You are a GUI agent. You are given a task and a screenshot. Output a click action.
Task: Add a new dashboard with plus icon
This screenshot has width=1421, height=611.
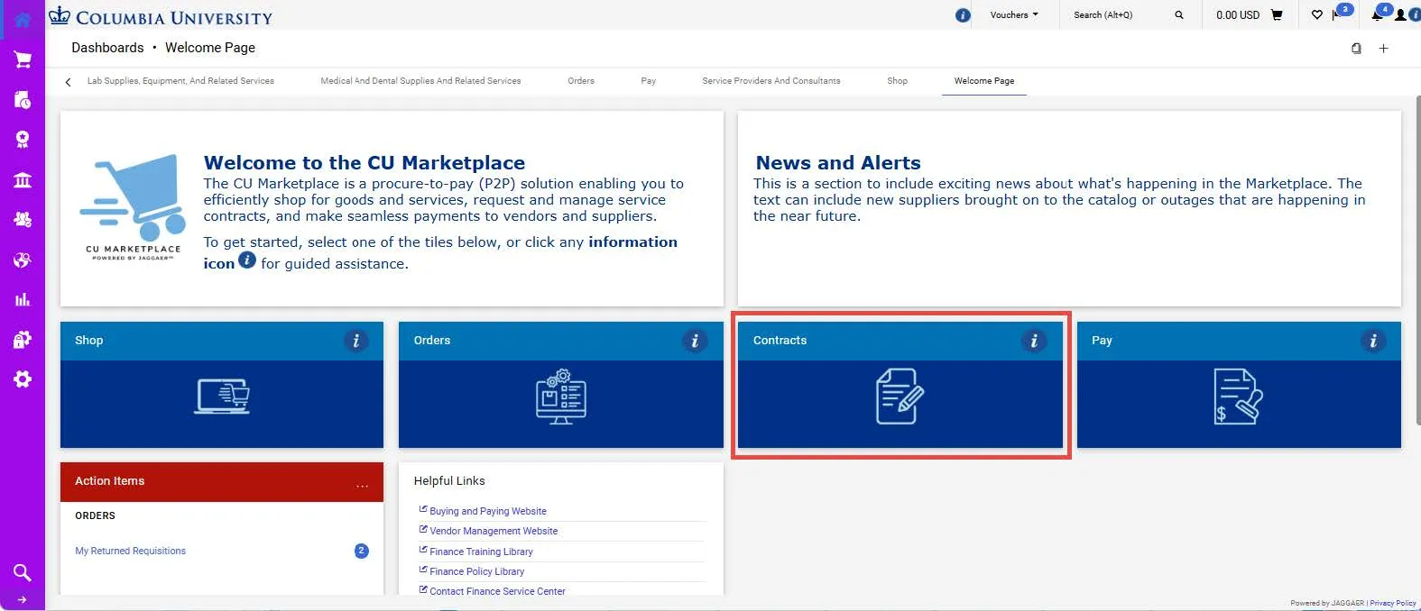(1383, 49)
